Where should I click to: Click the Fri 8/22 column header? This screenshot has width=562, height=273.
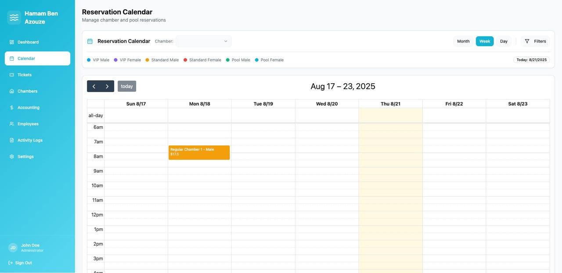pyautogui.click(x=454, y=104)
